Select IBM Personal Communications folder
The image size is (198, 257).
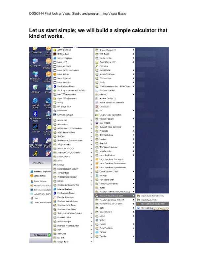[x=68, y=140]
